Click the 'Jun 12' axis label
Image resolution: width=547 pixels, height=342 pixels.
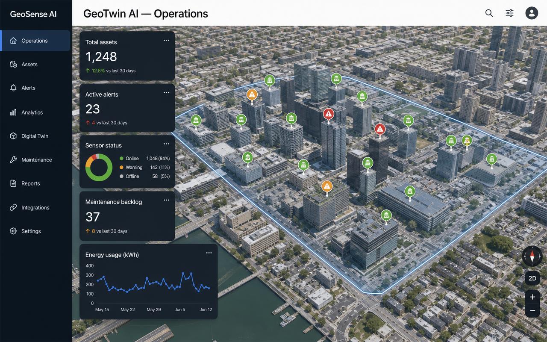(206, 310)
